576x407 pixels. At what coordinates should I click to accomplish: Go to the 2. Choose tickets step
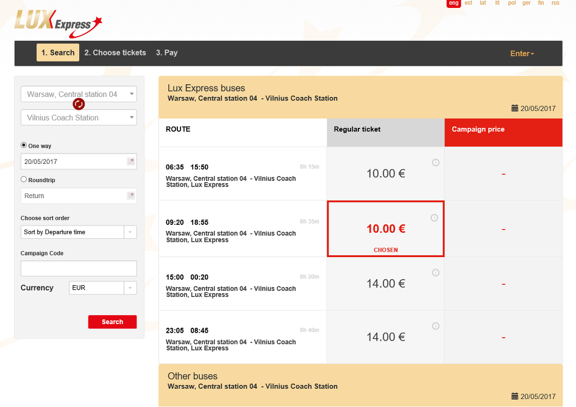[x=115, y=52]
